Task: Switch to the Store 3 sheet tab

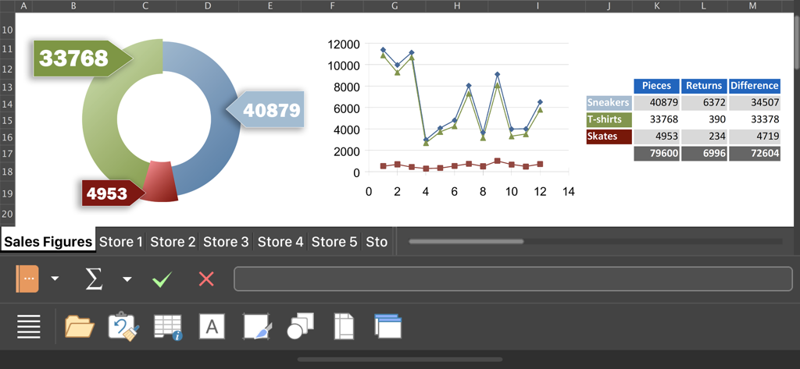Action: (x=226, y=242)
